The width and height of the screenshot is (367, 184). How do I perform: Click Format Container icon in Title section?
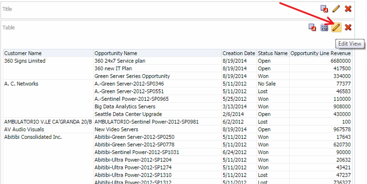pos(324,9)
